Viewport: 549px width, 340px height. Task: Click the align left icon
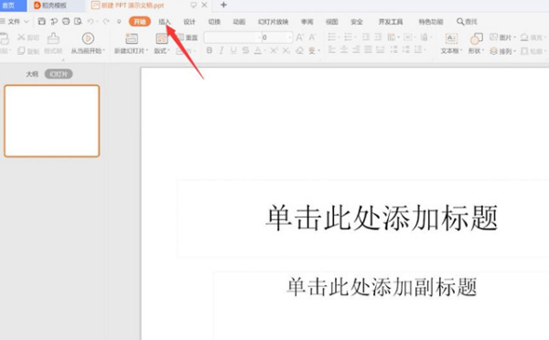(x=331, y=49)
